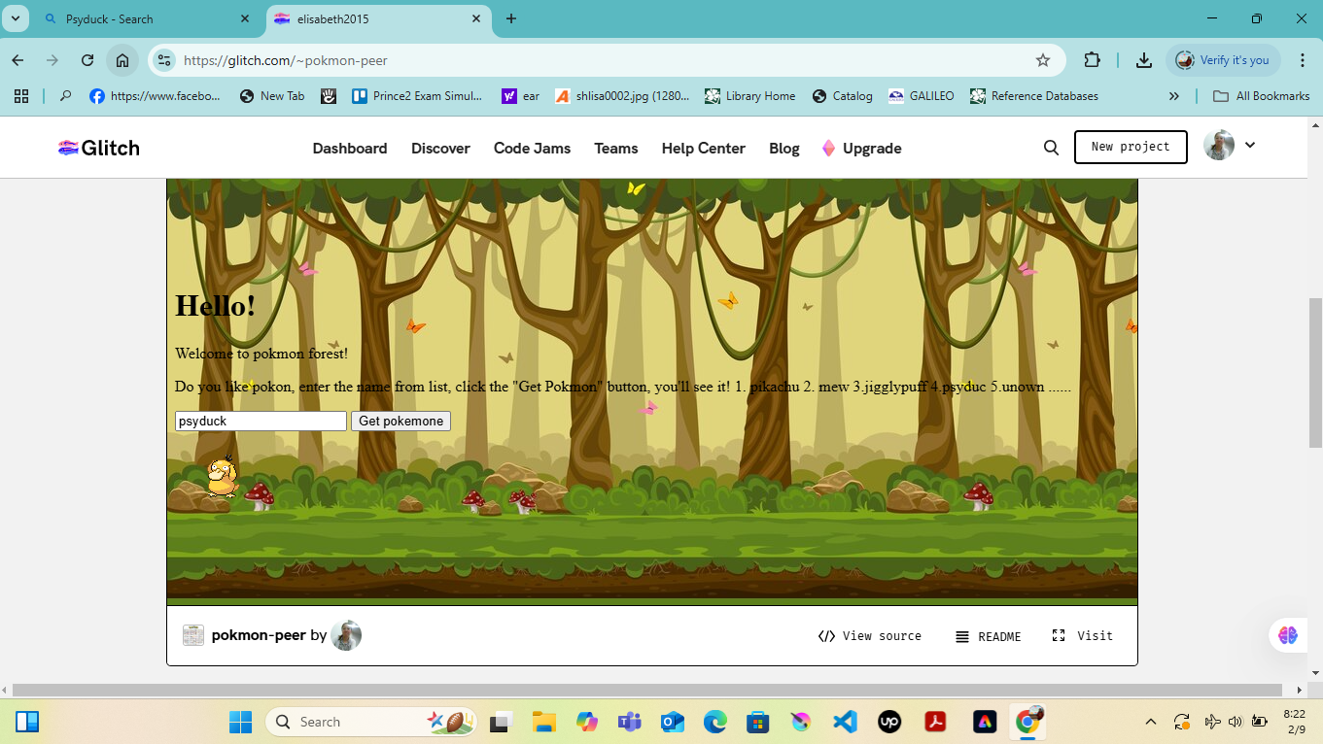The height and width of the screenshot is (744, 1323).
Task: Click the Psyduck sprite in the forest
Action: click(x=223, y=477)
